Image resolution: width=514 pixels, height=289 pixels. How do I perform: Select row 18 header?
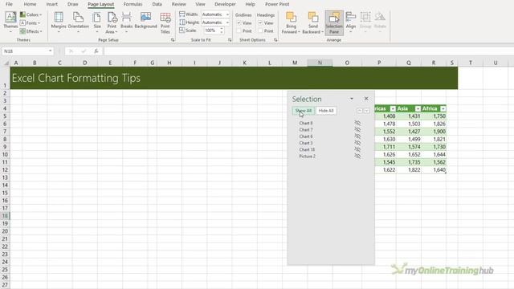[5, 216]
